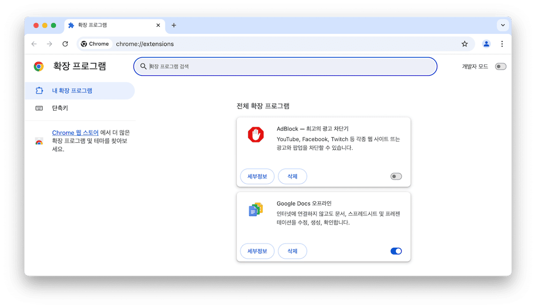Viewport: 536px width, 308px height.
Task: Go back with the browser back arrow
Action: click(x=34, y=44)
